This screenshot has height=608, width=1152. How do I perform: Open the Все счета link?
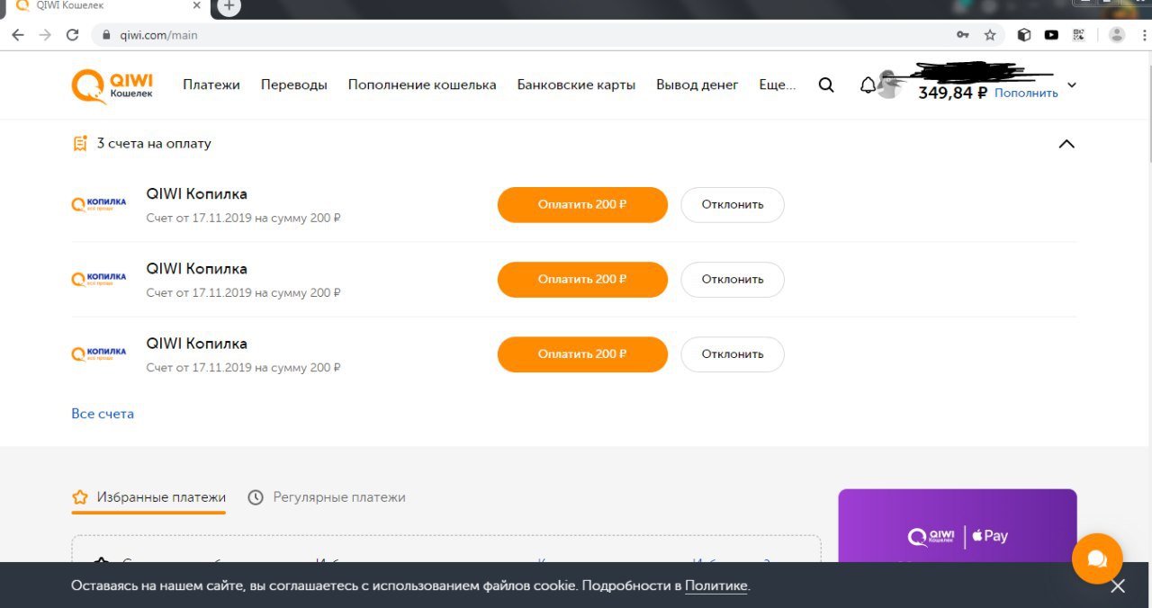[103, 414]
